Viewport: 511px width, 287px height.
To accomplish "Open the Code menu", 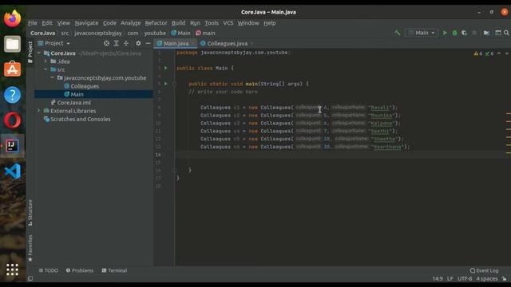I will click(x=109, y=23).
